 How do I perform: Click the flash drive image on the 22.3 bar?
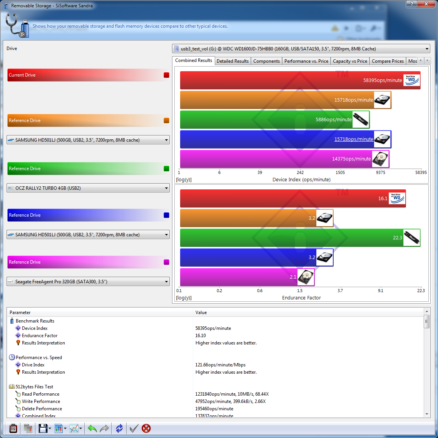point(411,238)
